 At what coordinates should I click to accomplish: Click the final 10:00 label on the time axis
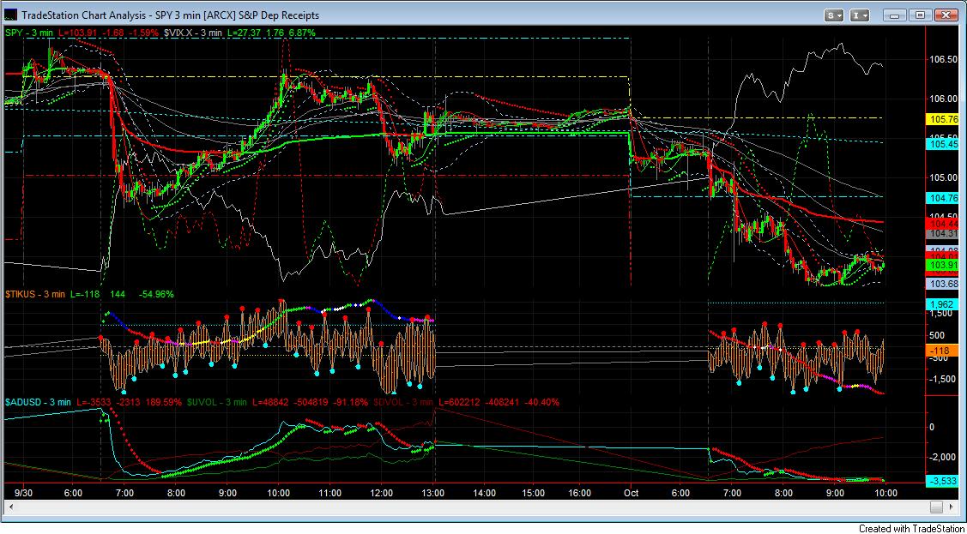coord(886,493)
